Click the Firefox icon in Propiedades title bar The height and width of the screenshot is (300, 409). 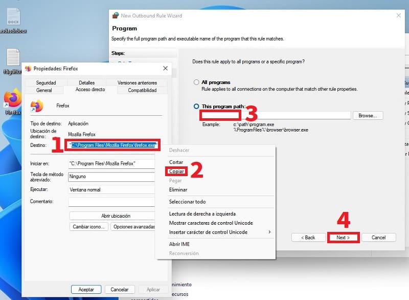[x=28, y=69]
